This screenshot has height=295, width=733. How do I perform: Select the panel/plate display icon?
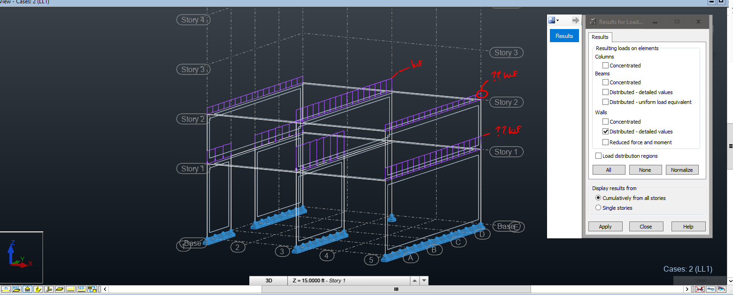59,289
